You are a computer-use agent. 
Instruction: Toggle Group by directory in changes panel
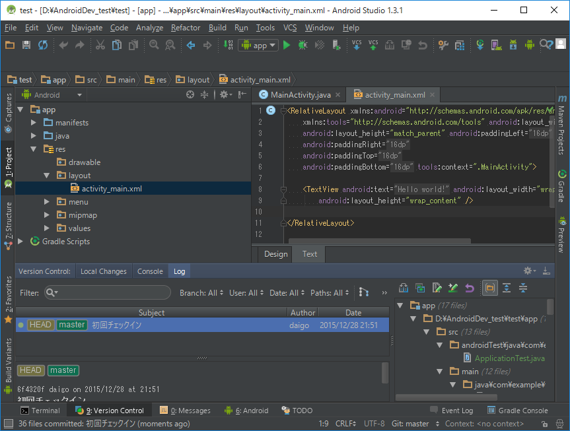coord(489,288)
